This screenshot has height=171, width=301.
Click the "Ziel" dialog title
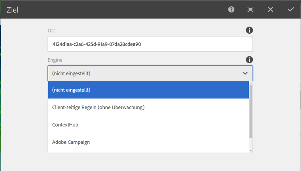pos(12,10)
